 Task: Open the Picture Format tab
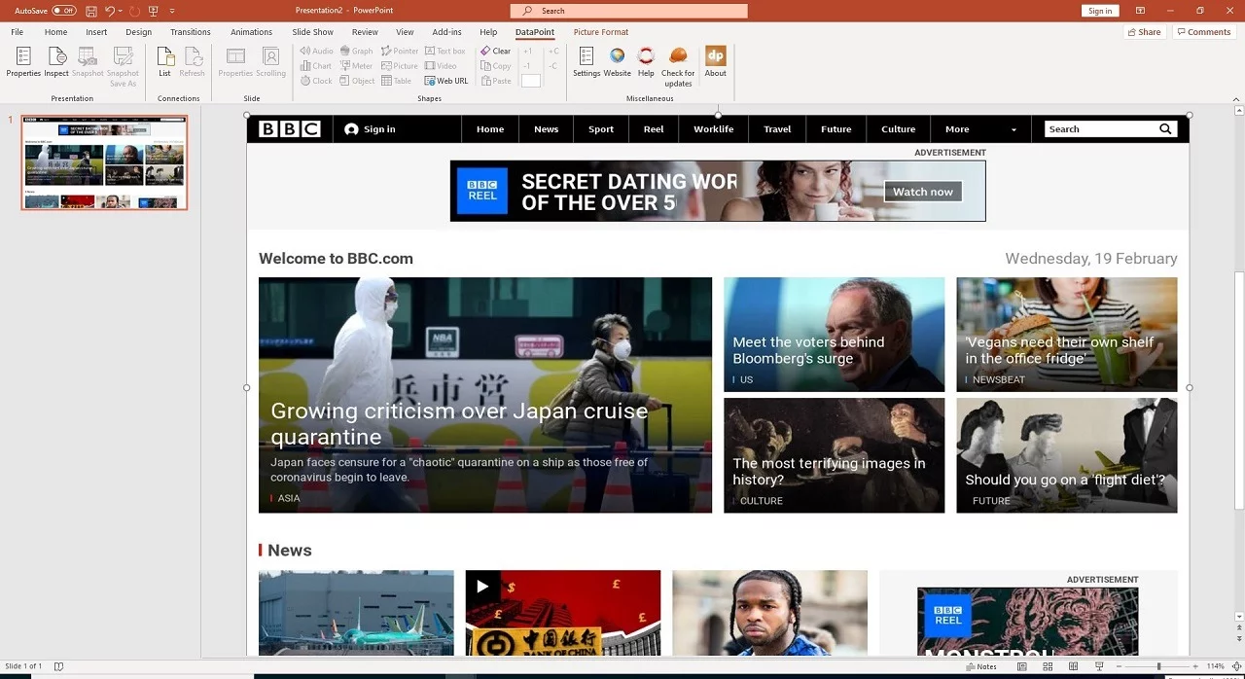coord(600,32)
